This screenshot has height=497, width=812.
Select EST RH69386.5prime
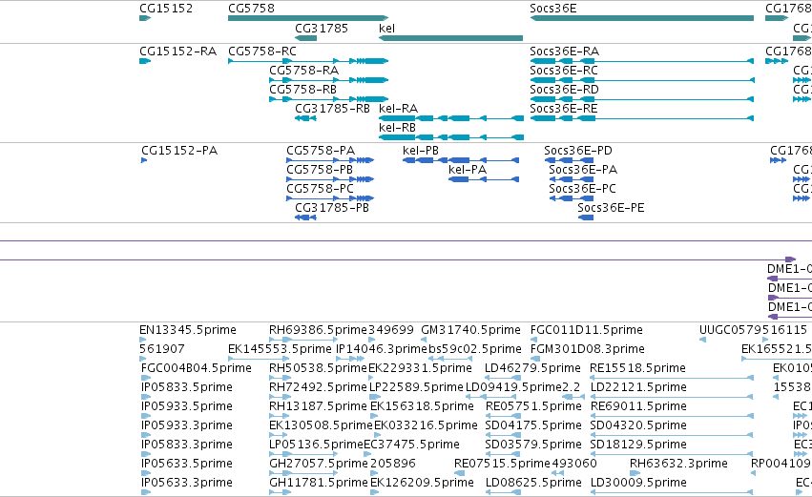(x=318, y=330)
